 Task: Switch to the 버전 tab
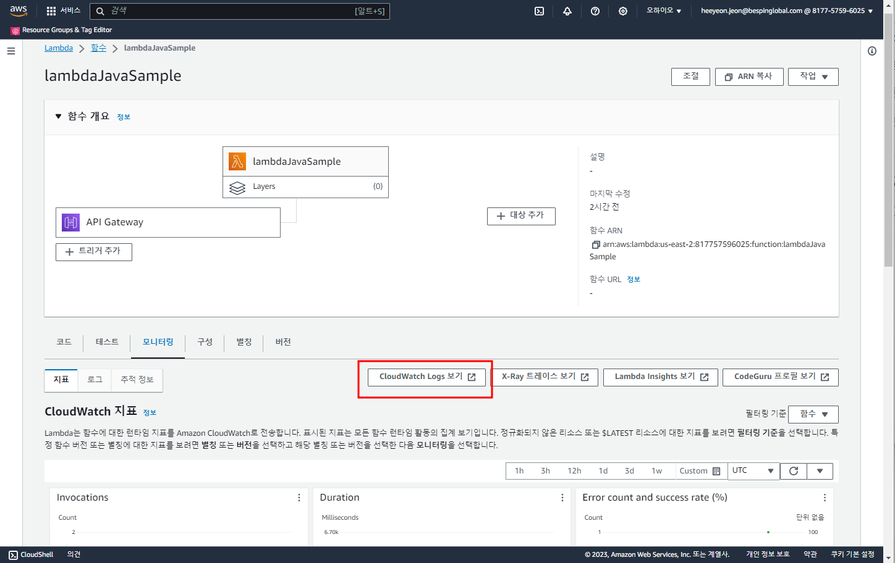[283, 342]
